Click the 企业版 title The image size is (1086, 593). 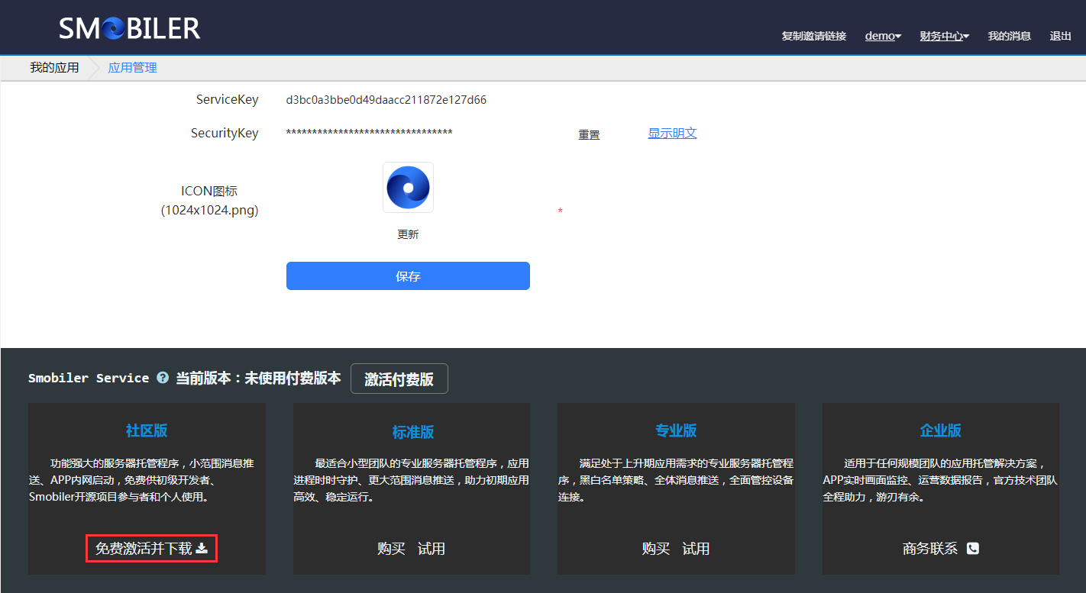point(941,430)
